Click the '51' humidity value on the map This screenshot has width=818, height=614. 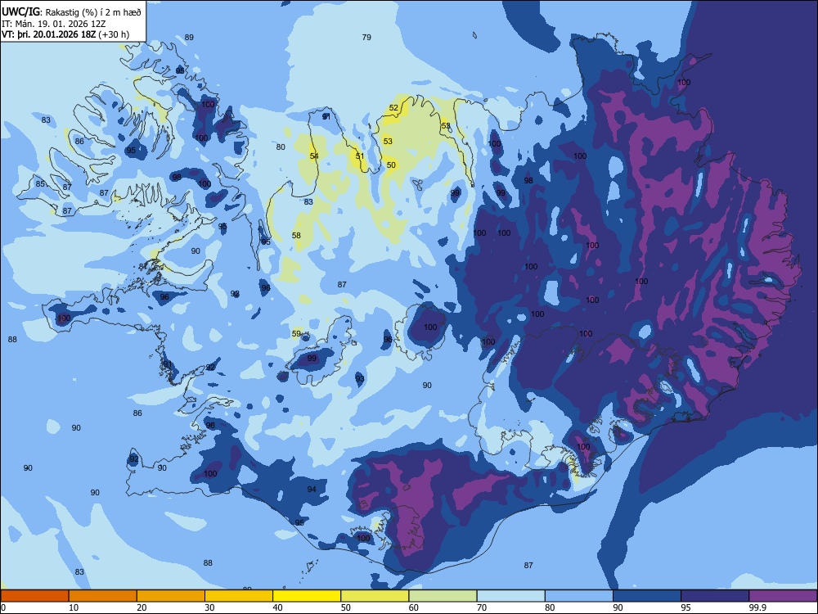[360, 156]
